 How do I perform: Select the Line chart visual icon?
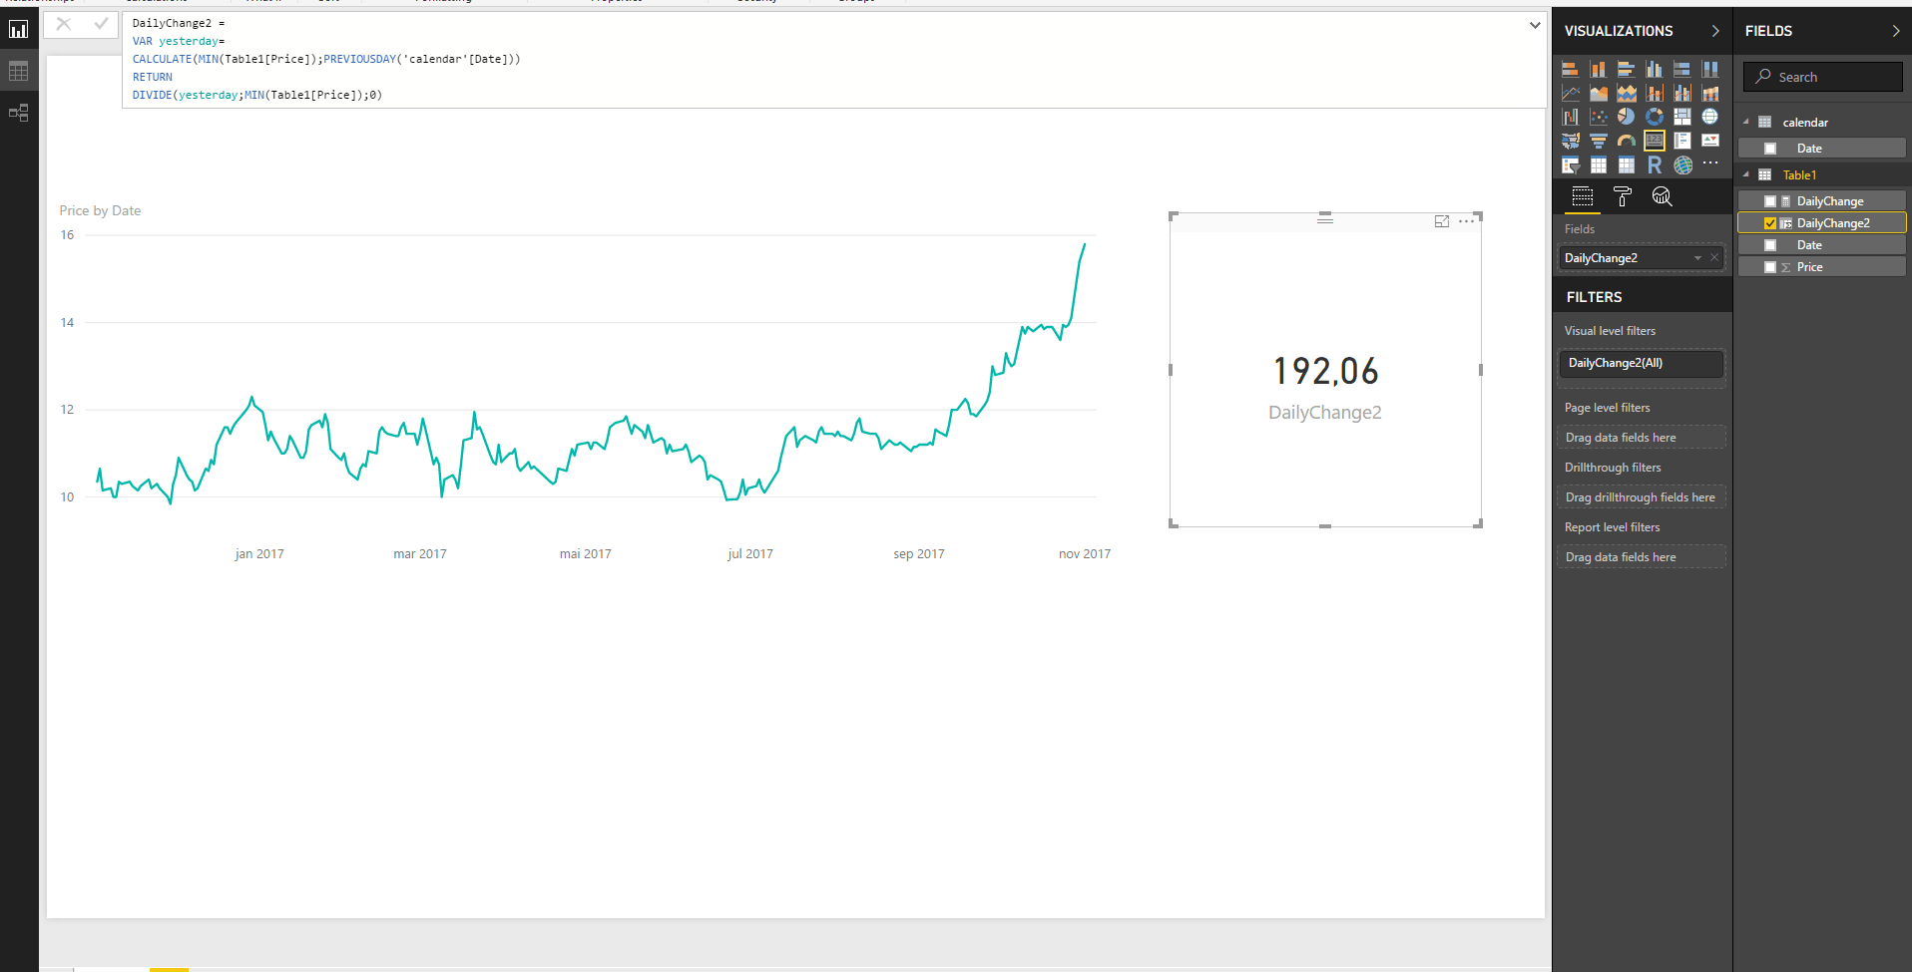1571,92
